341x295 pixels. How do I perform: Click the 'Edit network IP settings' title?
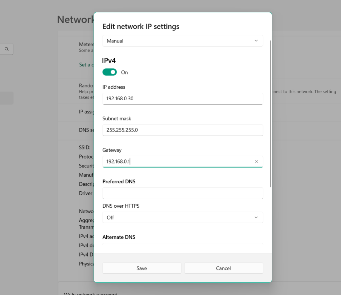pyautogui.click(x=141, y=27)
